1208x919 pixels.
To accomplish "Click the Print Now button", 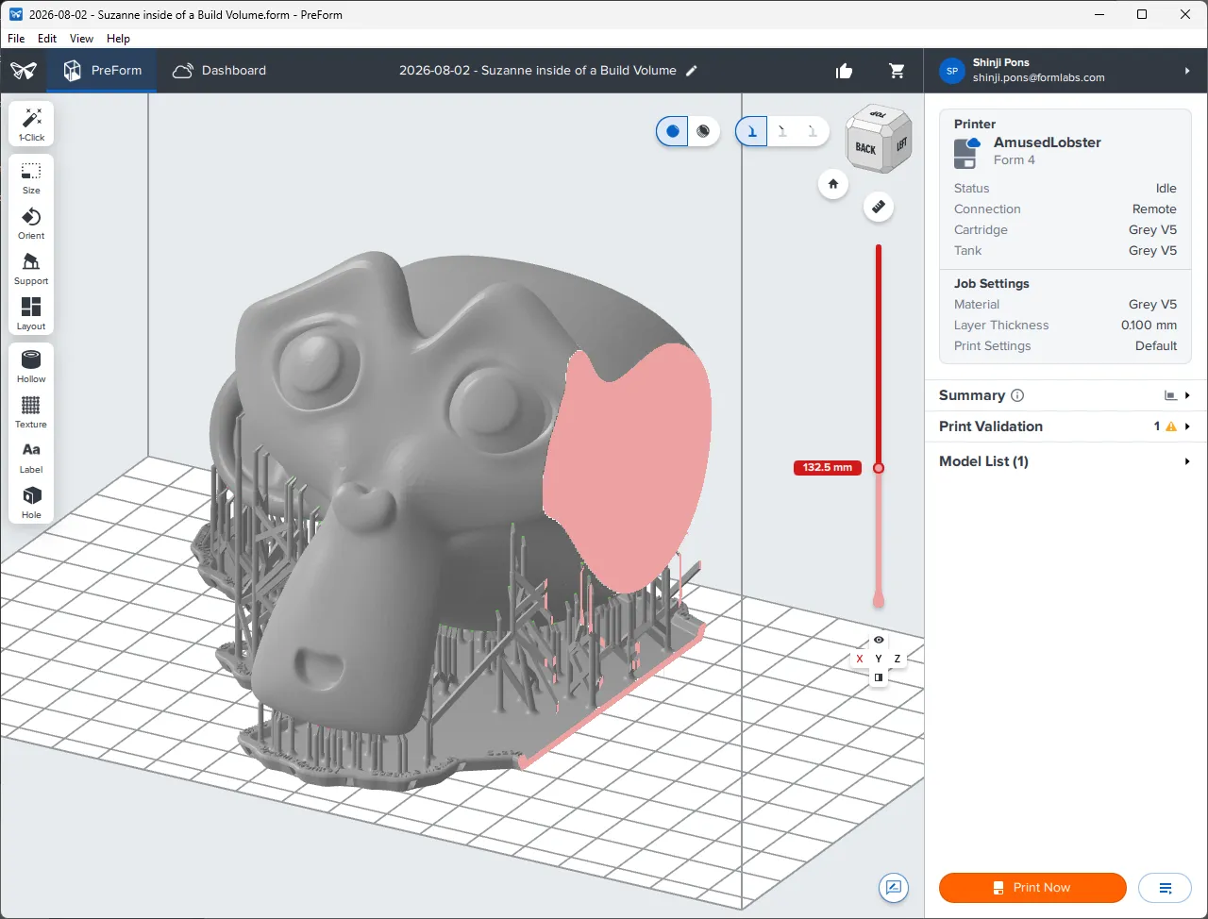I will coord(1032,888).
